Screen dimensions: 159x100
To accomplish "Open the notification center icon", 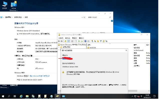I will [x=154, y=96].
